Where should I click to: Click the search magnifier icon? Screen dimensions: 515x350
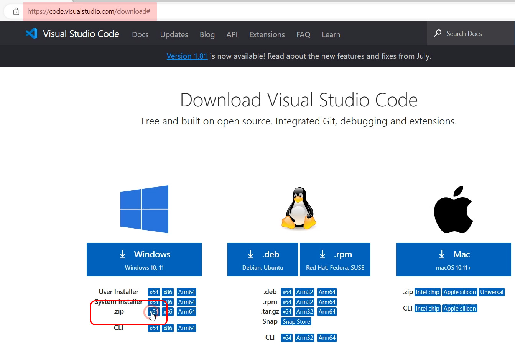click(438, 34)
